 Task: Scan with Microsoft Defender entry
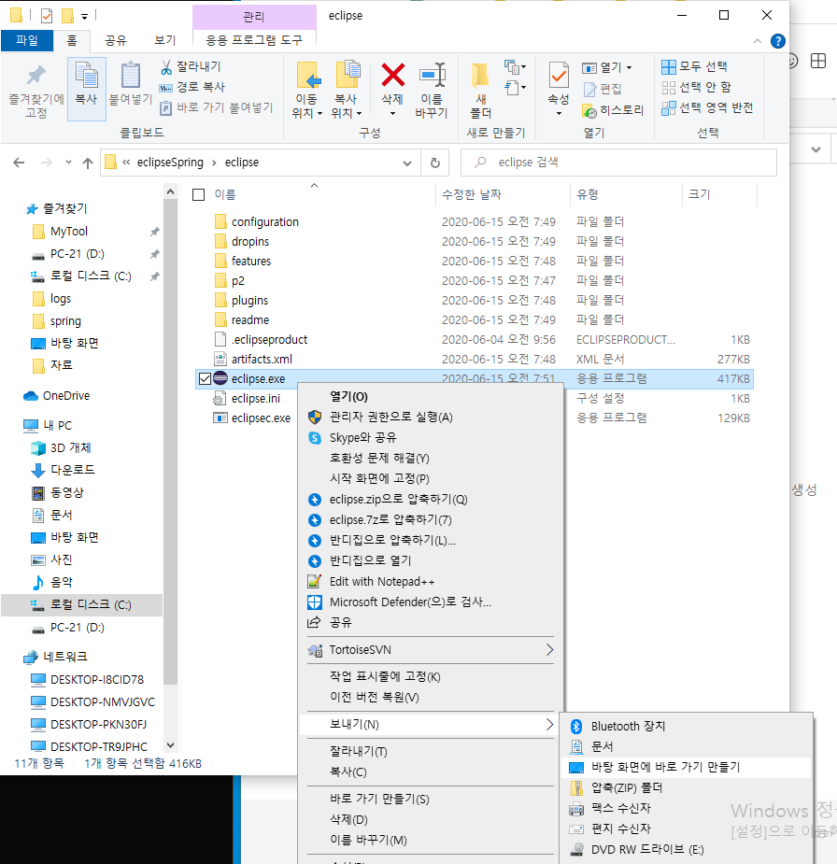431,602
